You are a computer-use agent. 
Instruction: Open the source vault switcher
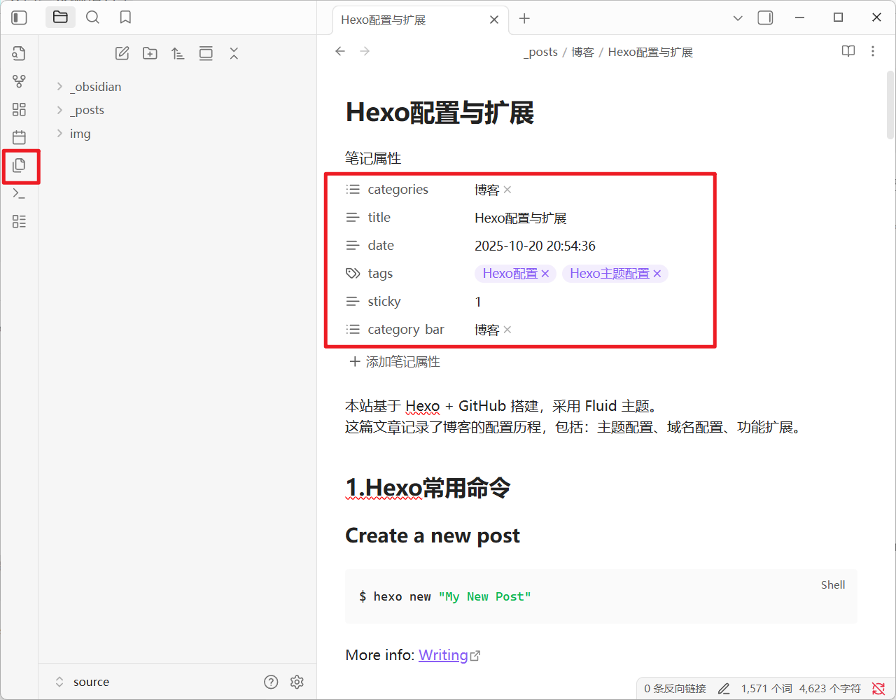coord(83,682)
